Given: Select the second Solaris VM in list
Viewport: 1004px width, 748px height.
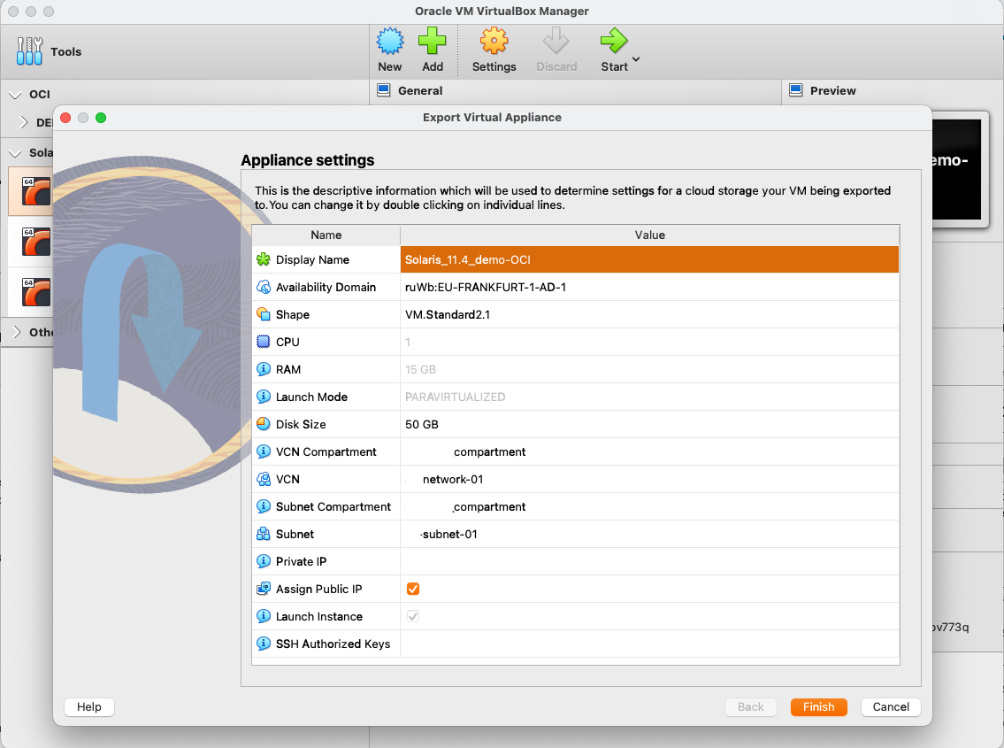Looking at the screenshot, I should (x=30, y=242).
